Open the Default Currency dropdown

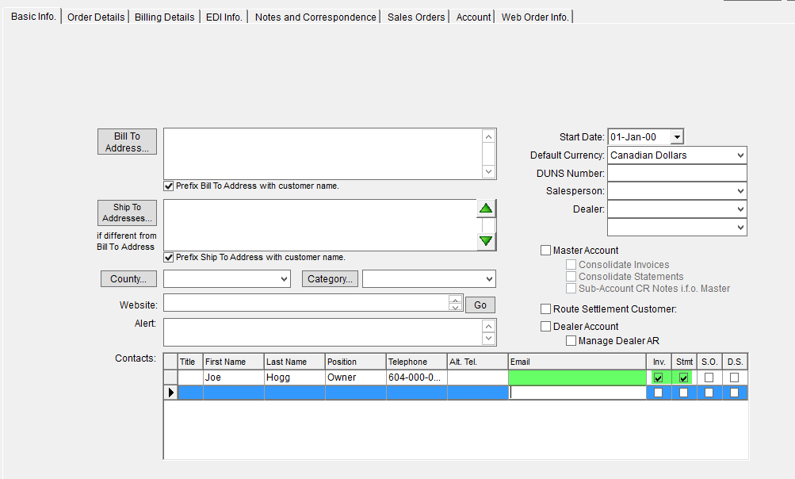(740, 155)
